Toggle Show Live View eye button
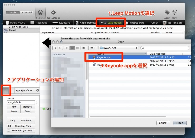 21,126
